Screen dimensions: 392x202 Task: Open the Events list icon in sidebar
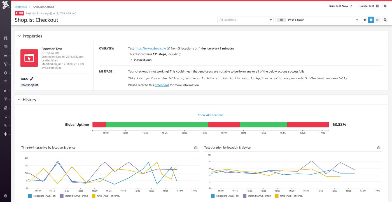(x=6, y=47)
